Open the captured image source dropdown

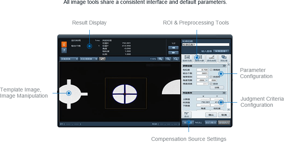coord(69,59)
